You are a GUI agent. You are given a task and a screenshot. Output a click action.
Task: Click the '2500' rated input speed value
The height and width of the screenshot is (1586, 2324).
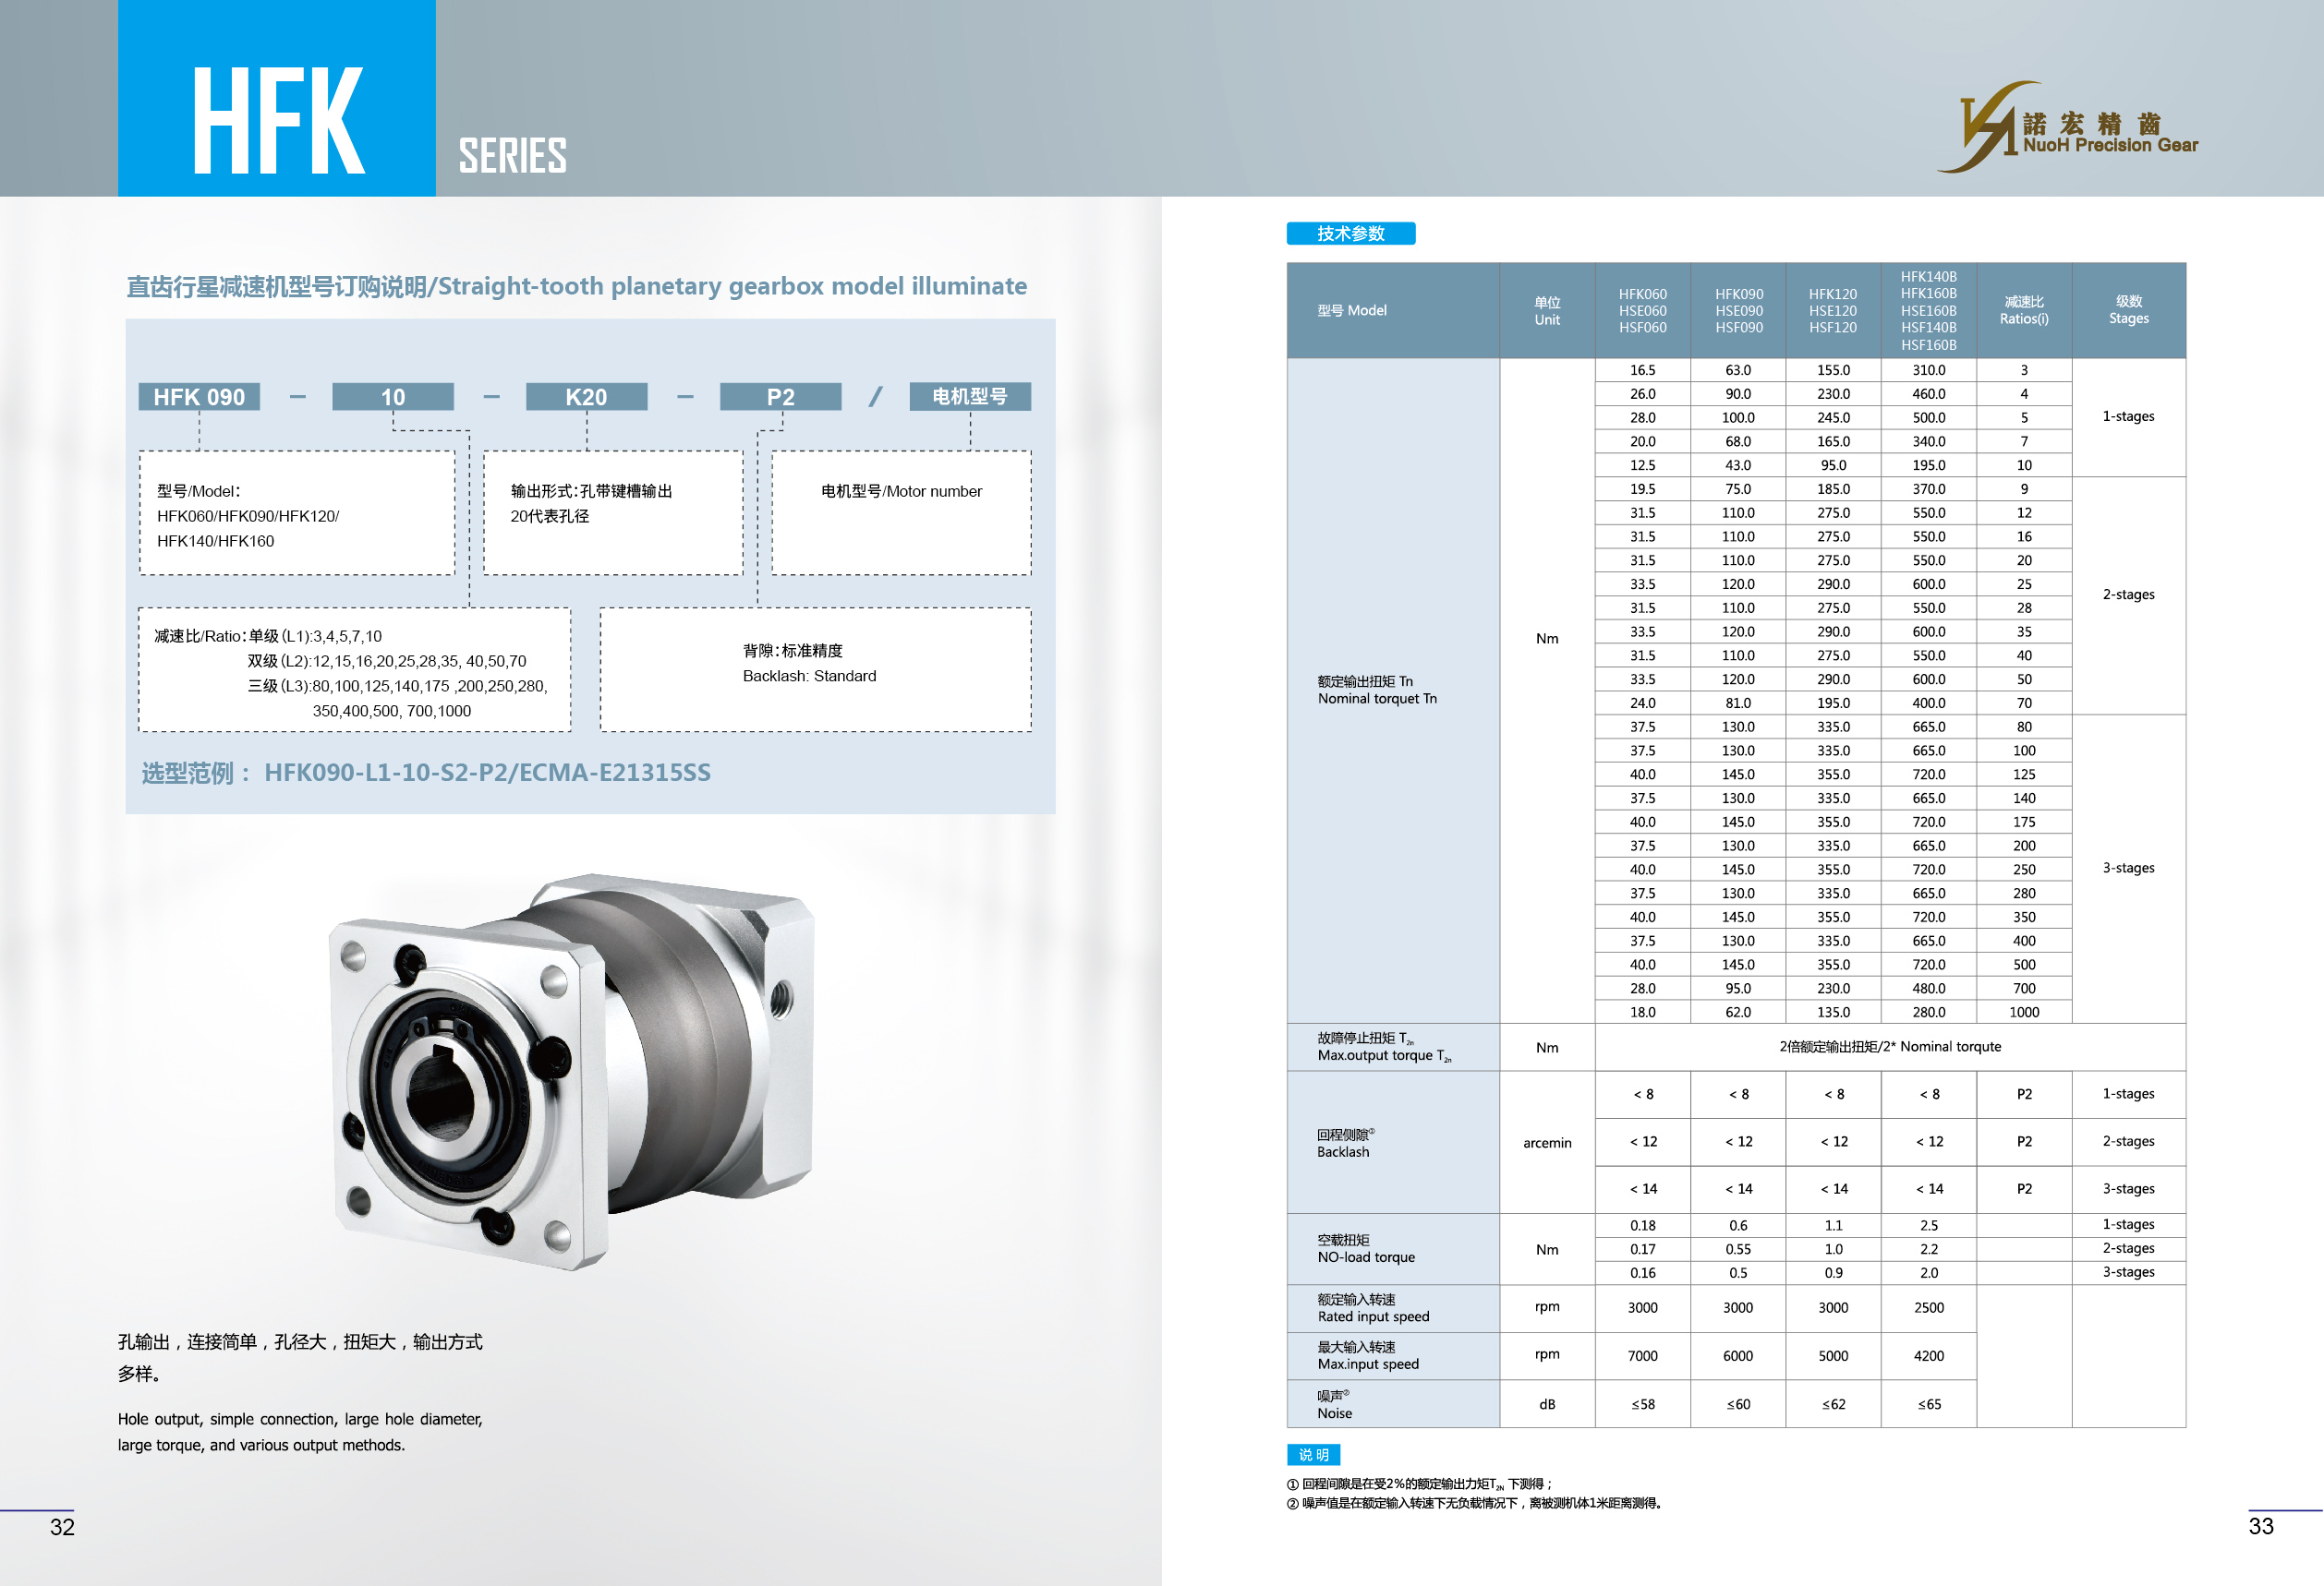point(1929,1308)
